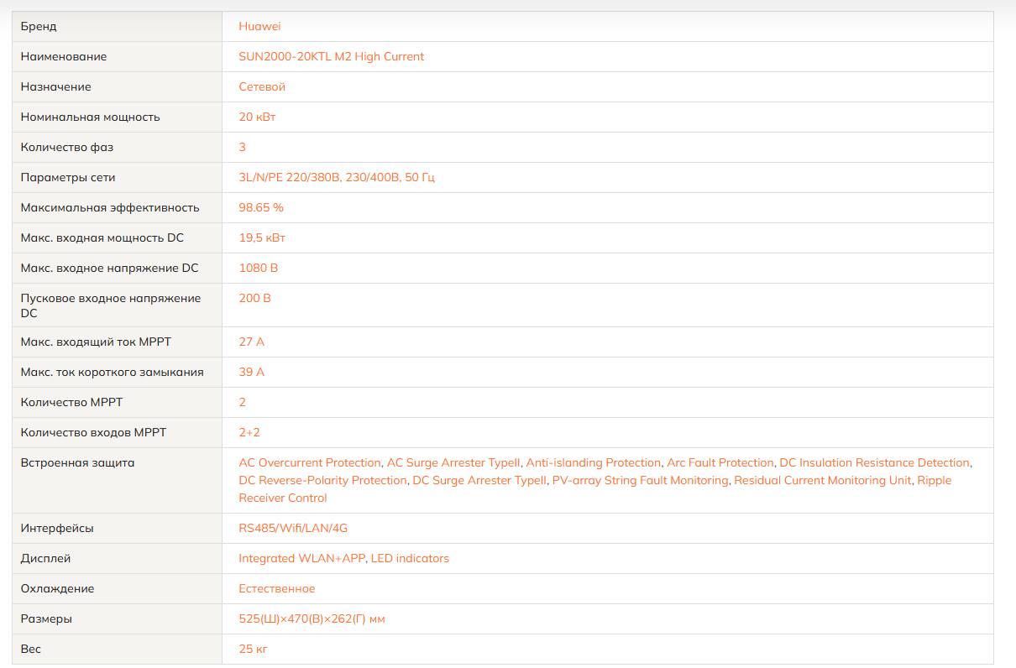The width and height of the screenshot is (1016, 668).
Task: Click the Макс. входная мощность DC label
Action: (102, 237)
